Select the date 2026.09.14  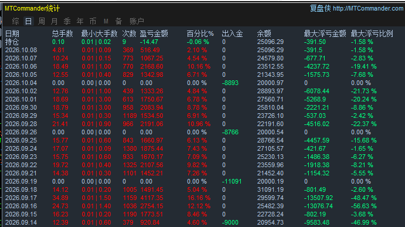[21, 222]
